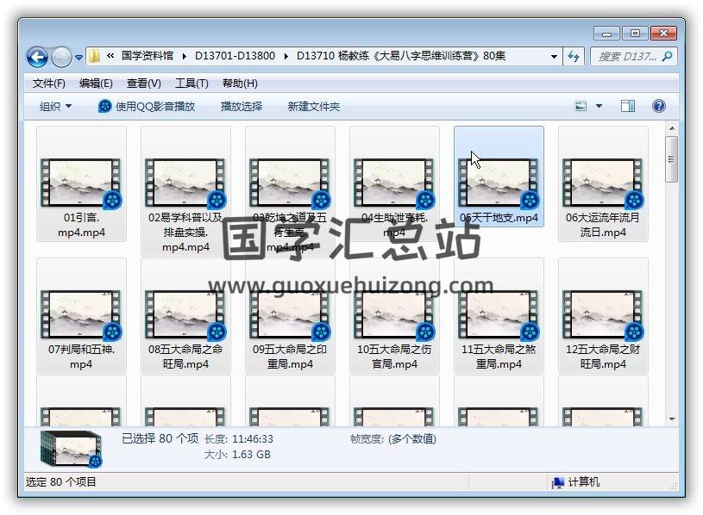The height and width of the screenshot is (515, 703).
Task: Show hidden path levels via « chevron
Action: [110, 56]
